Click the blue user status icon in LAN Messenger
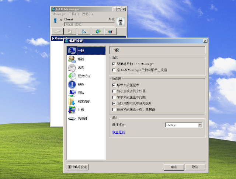 click(x=55, y=20)
